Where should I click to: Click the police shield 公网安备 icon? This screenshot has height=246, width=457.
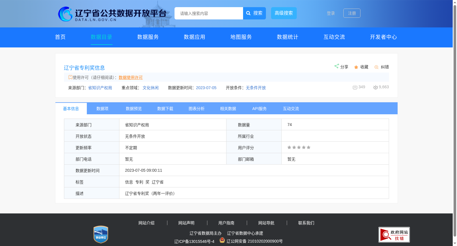pos(222,240)
